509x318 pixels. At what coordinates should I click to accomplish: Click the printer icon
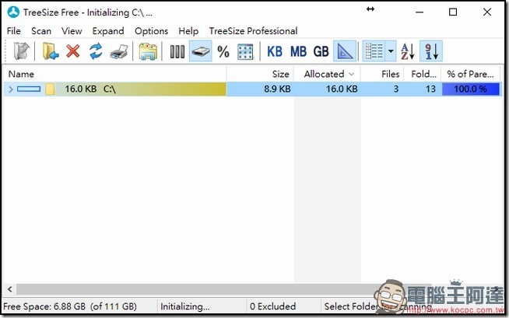click(x=119, y=51)
